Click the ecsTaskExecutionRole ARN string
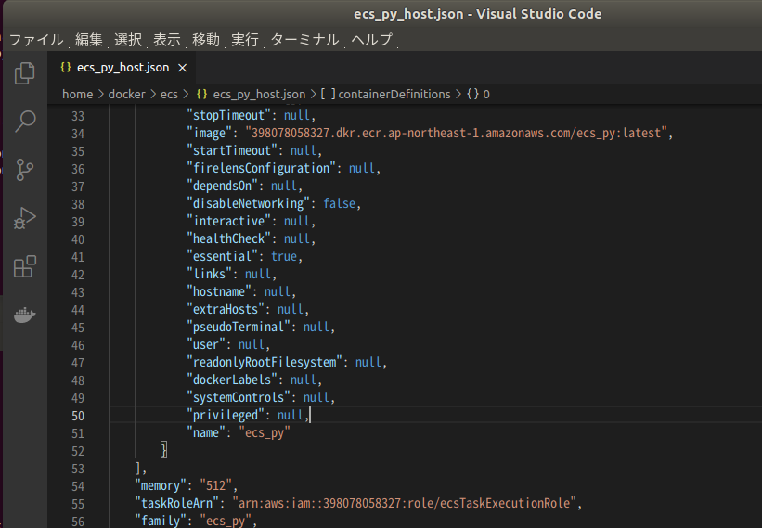 (404, 503)
